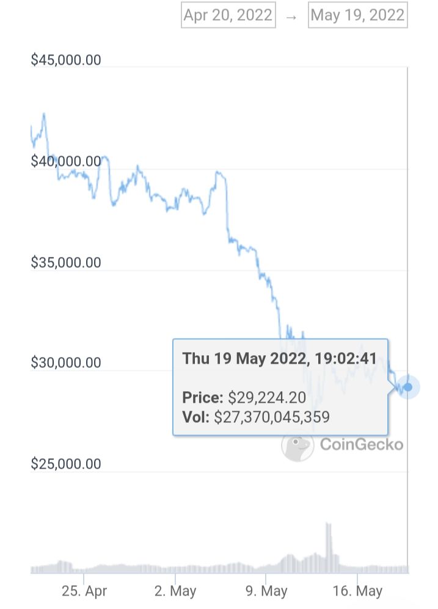
Task: Click the price tooltip for 19 May 2022
Action: pyautogui.click(x=280, y=387)
